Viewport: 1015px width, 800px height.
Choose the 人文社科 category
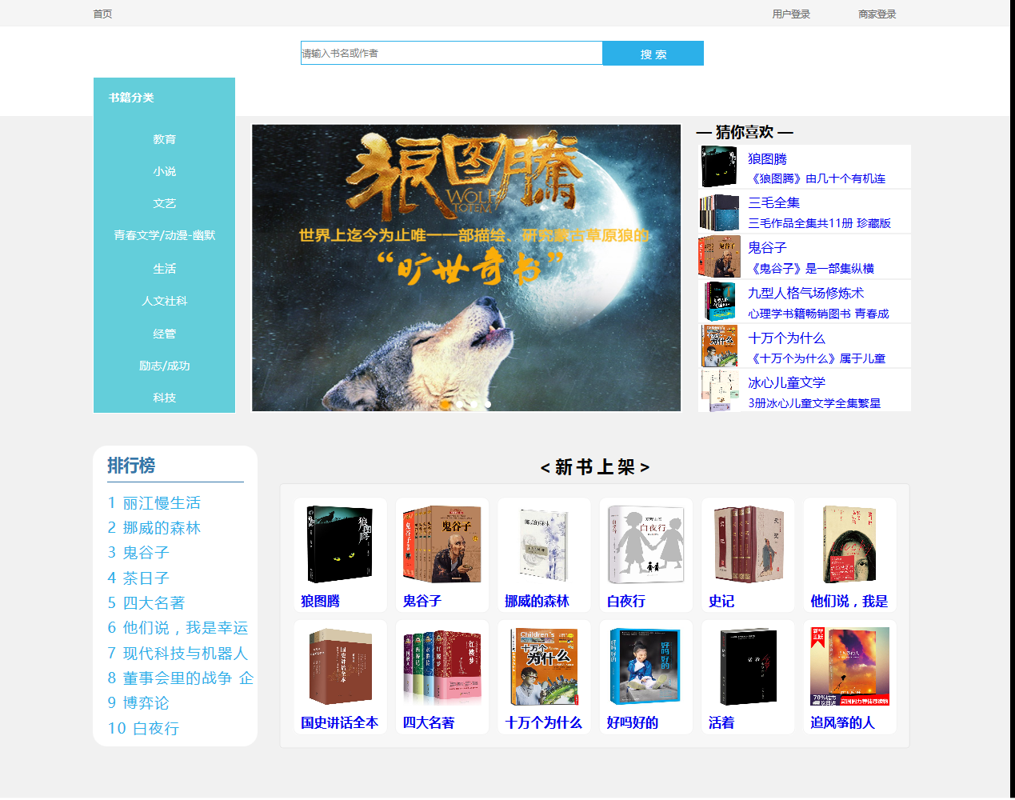[x=164, y=301]
